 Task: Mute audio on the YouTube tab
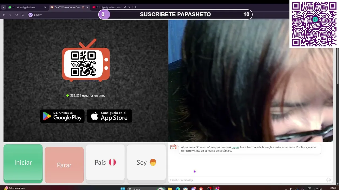point(125,7)
